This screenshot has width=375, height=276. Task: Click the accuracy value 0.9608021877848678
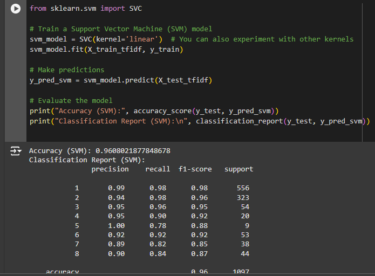(x=133, y=150)
